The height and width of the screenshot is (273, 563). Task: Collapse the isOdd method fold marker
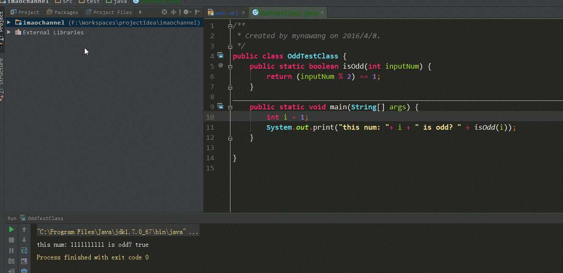click(230, 67)
